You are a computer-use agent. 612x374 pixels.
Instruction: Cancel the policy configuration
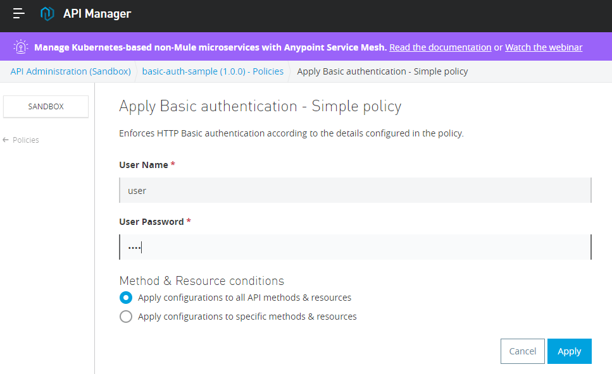(x=523, y=351)
